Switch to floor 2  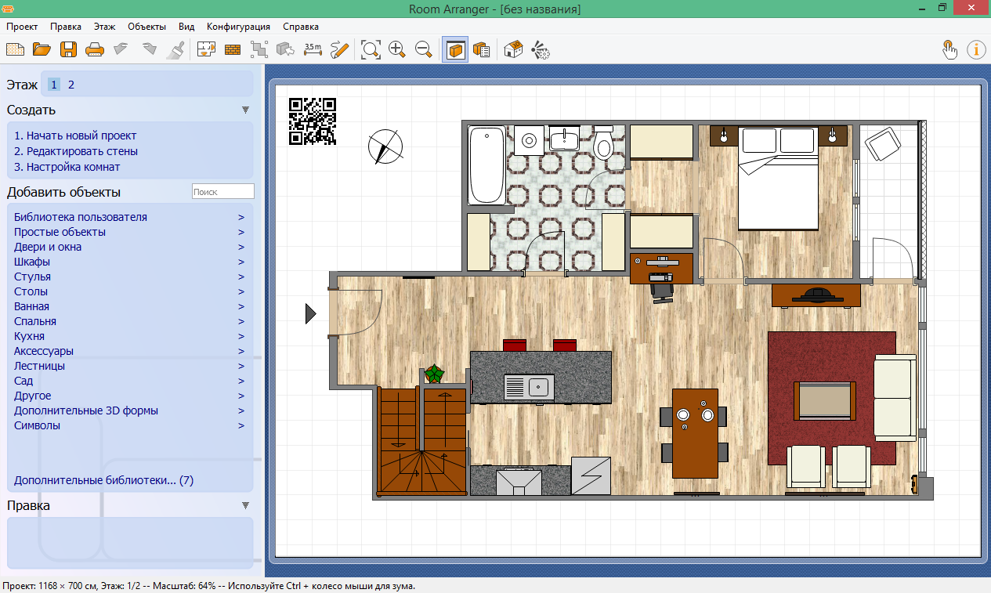click(71, 85)
